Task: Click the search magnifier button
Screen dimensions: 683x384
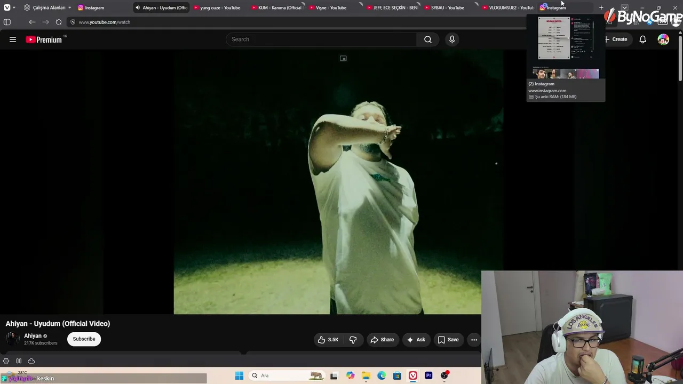Action: point(428,39)
